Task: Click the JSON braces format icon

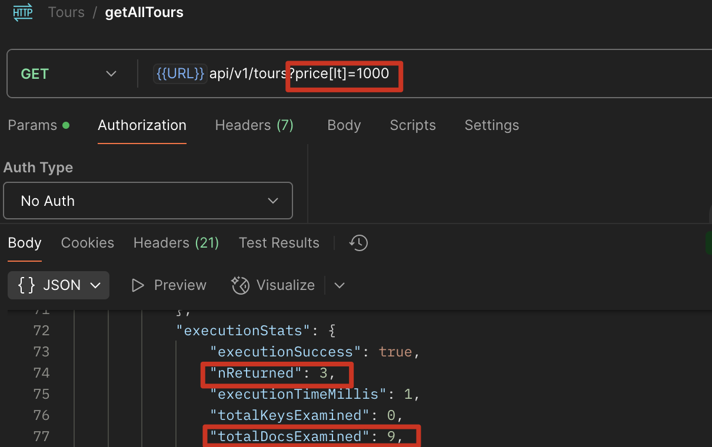Action: click(x=26, y=285)
